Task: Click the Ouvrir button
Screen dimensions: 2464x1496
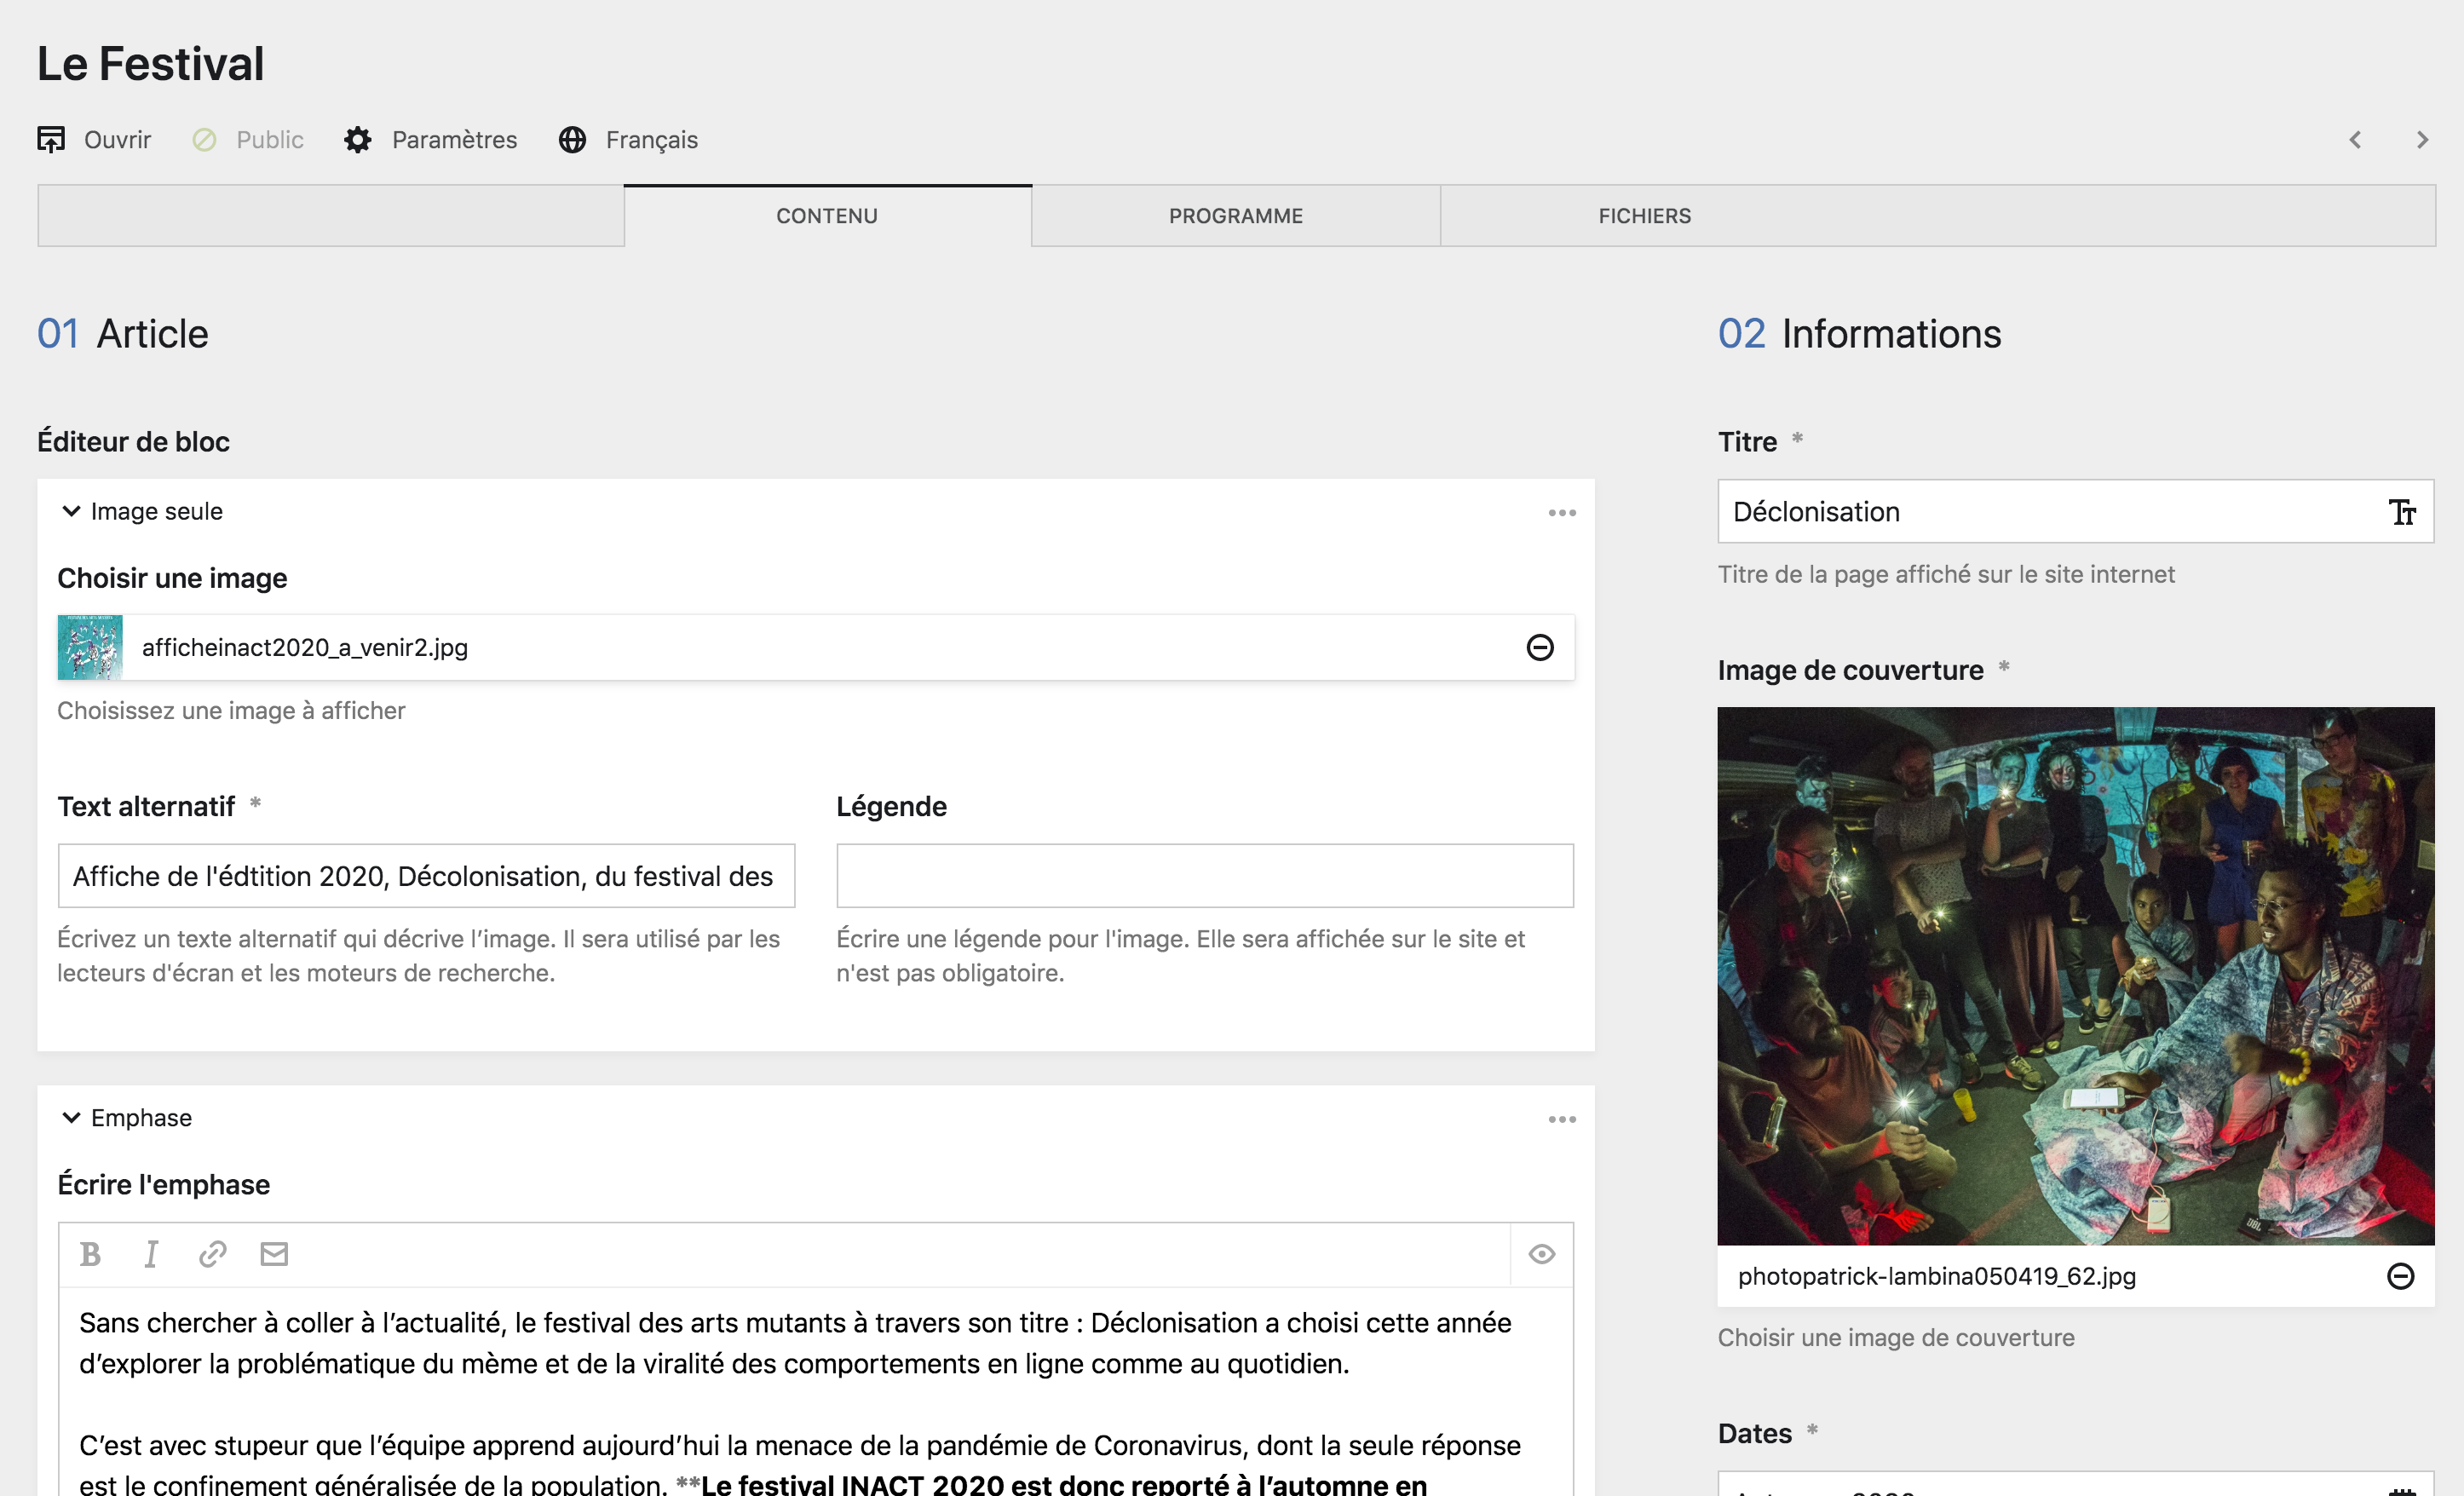Action: pyautogui.click(x=95, y=140)
